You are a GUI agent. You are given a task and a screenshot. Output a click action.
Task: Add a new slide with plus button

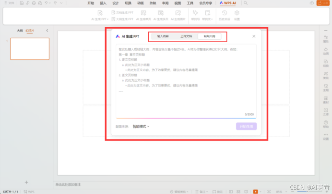coord(26,182)
